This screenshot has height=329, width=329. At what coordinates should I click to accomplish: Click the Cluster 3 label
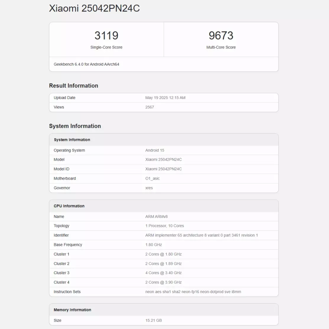(x=61, y=273)
